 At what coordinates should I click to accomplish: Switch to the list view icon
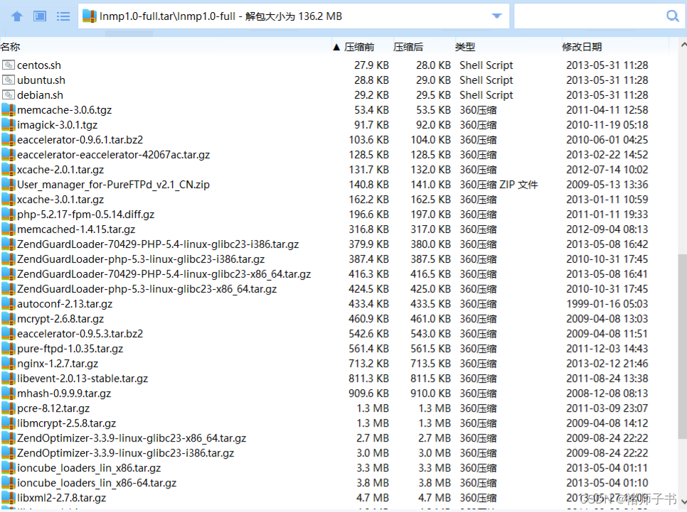[x=63, y=16]
